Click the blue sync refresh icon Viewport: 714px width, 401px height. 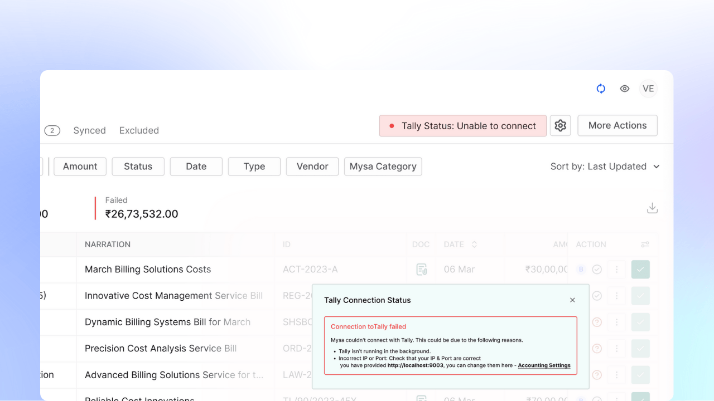pyautogui.click(x=601, y=89)
